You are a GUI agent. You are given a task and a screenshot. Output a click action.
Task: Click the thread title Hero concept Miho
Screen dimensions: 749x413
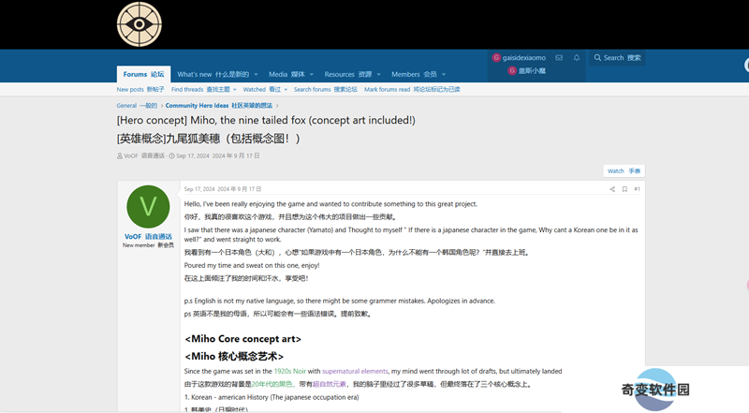click(266, 121)
